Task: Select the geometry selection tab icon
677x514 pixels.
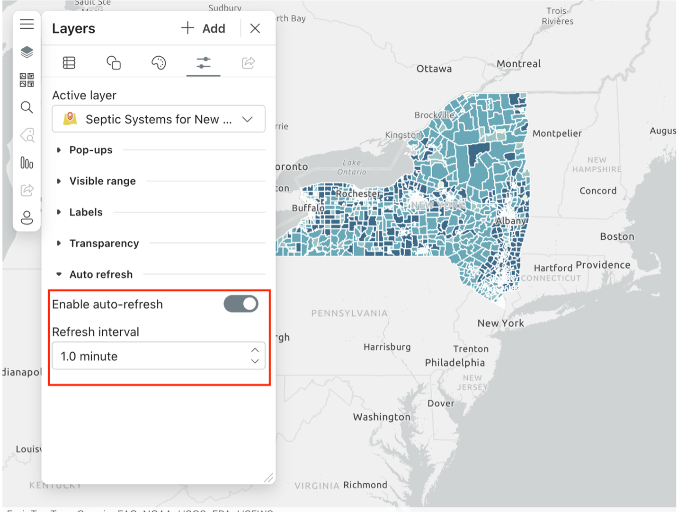Action: (114, 62)
